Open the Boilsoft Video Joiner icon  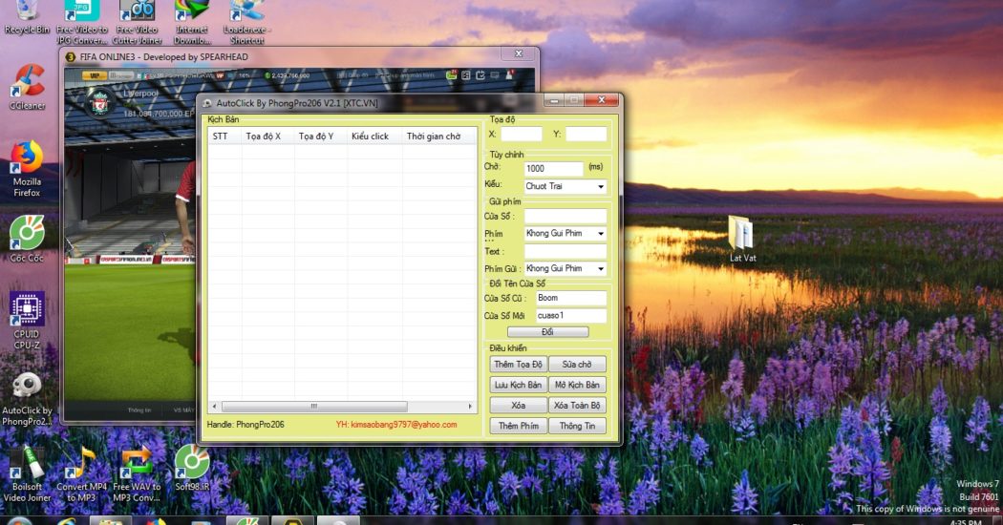27,473
